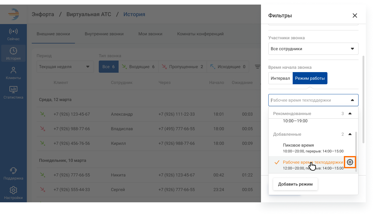Click the filter lines icon next to Исходящие
This screenshot has height=216, width=375.
[258, 67]
